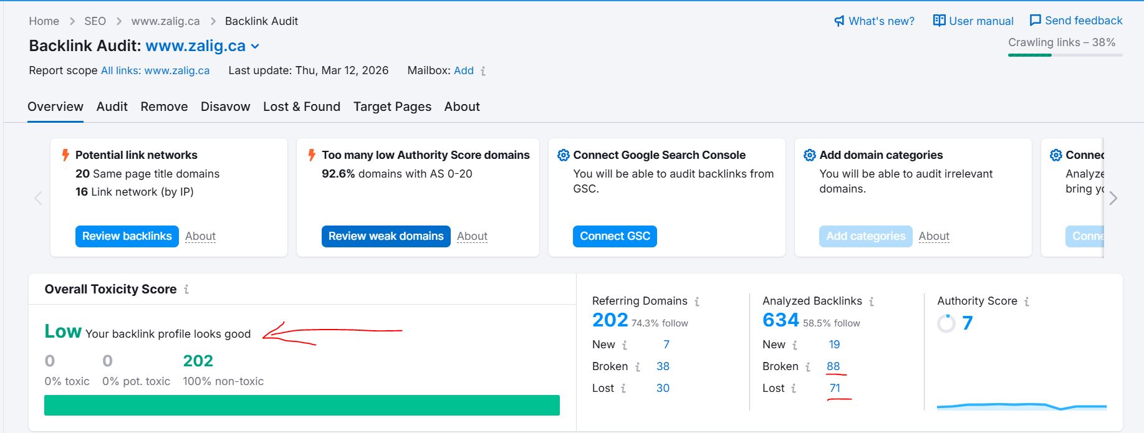Show next cards with right carousel arrow
This screenshot has width=1144, height=433.
pos(1113,199)
